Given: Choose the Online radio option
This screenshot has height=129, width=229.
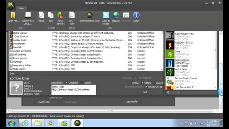Looking at the screenshot, I should pos(130,83).
